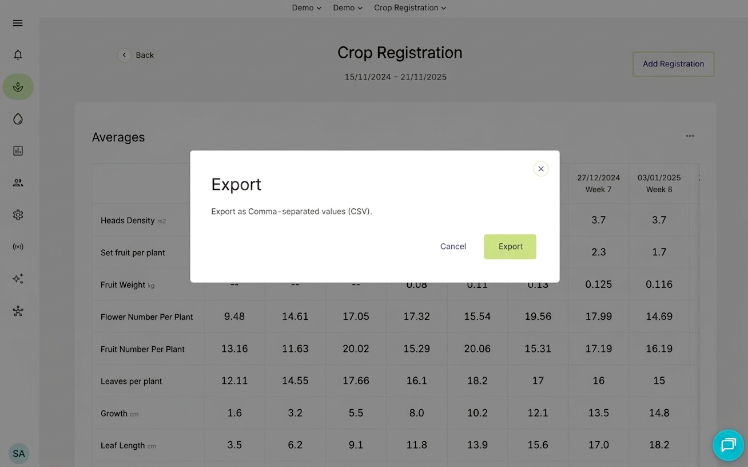Image resolution: width=748 pixels, height=467 pixels.
Task: Click Leaf Length value 17.0
Action: 599,445
